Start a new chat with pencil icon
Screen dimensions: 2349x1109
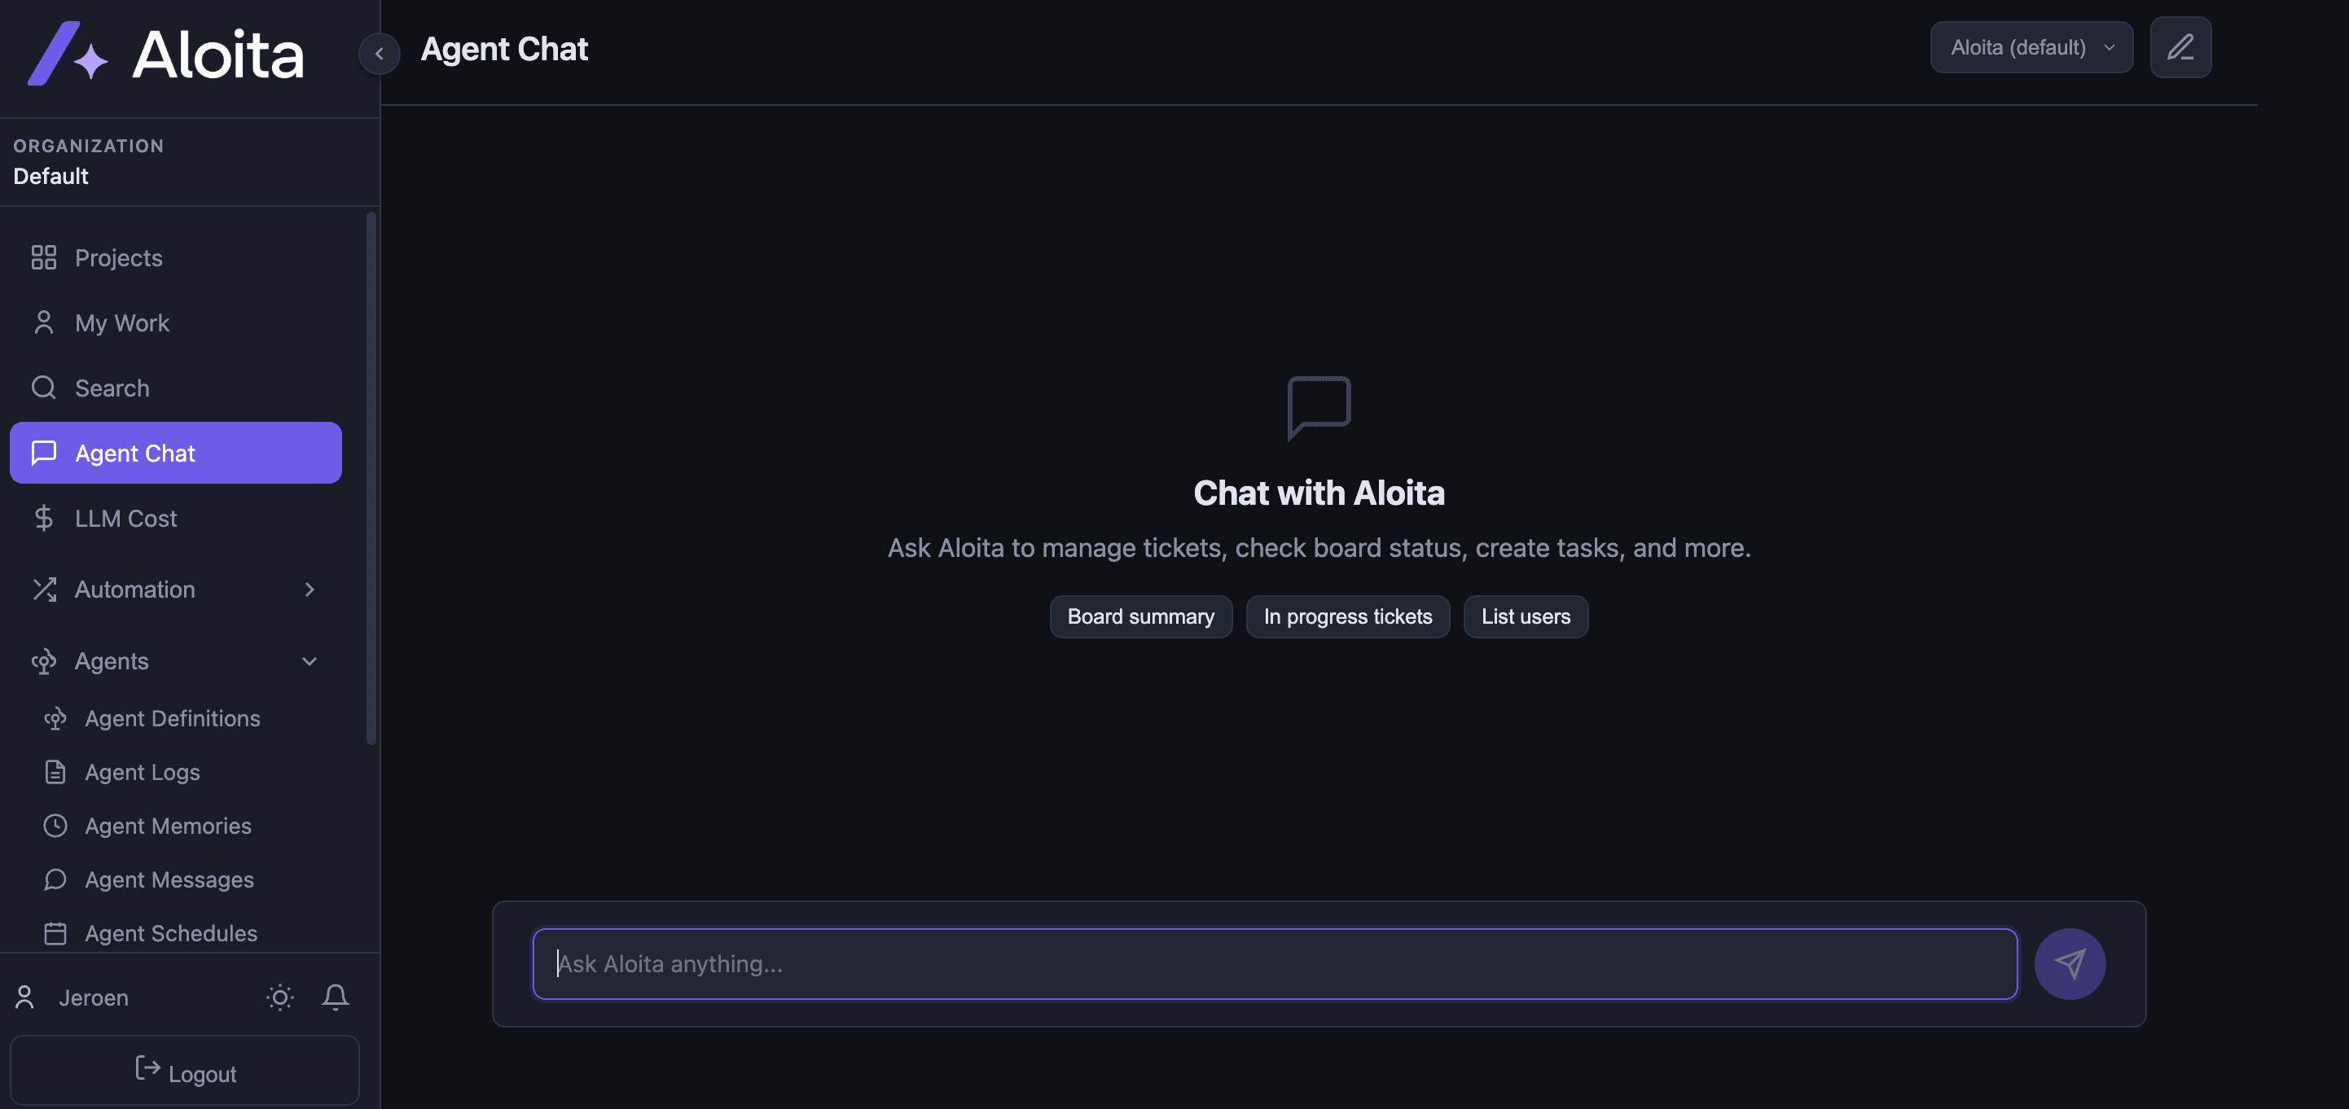pyautogui.click(x=2180, y=47)
